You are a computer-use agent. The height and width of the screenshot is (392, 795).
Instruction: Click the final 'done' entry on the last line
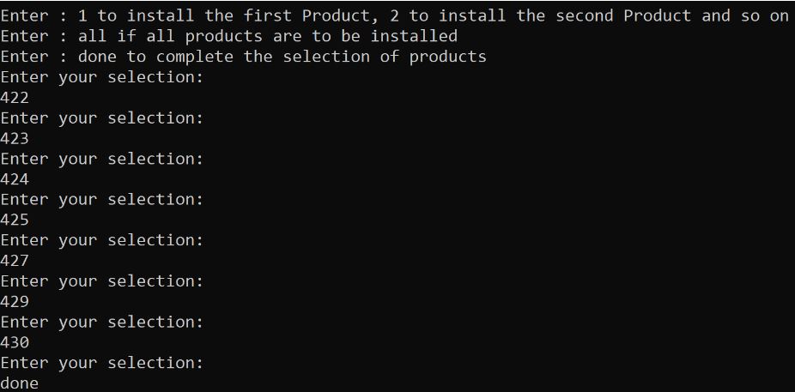click(x=20, y=383)
